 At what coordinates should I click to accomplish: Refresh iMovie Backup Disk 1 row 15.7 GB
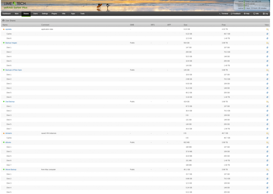pyautogui.click(x=267, y=174)
